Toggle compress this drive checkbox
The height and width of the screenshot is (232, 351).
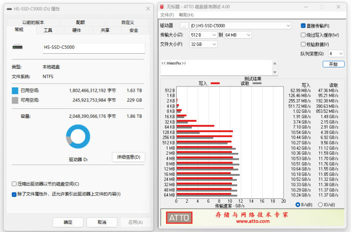14,184
